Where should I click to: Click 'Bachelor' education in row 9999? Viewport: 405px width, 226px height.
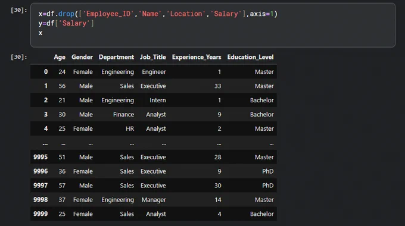261,214
